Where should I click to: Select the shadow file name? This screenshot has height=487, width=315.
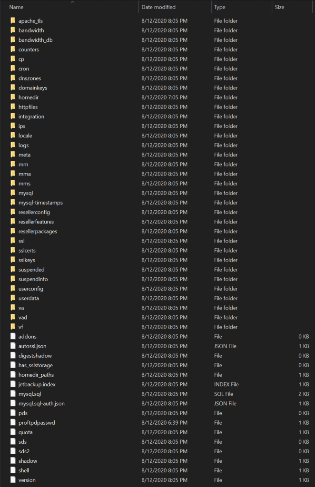click(x=28, y=461)
